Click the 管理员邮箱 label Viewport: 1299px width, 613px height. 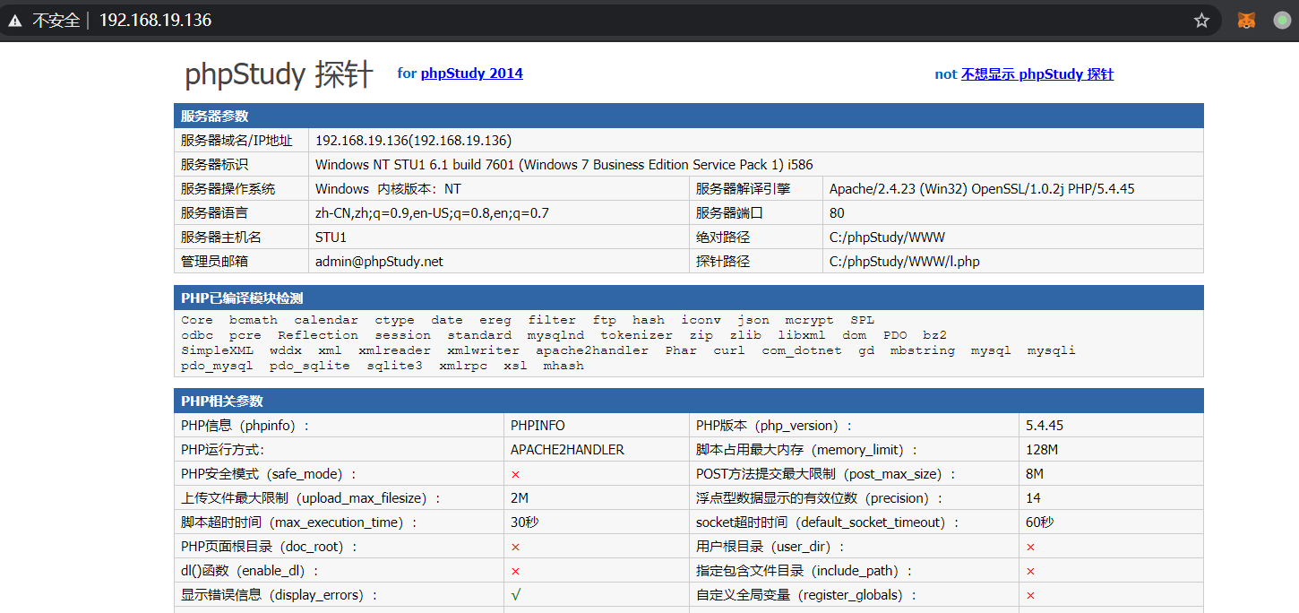pyautogui.click(x=214, y=262)
